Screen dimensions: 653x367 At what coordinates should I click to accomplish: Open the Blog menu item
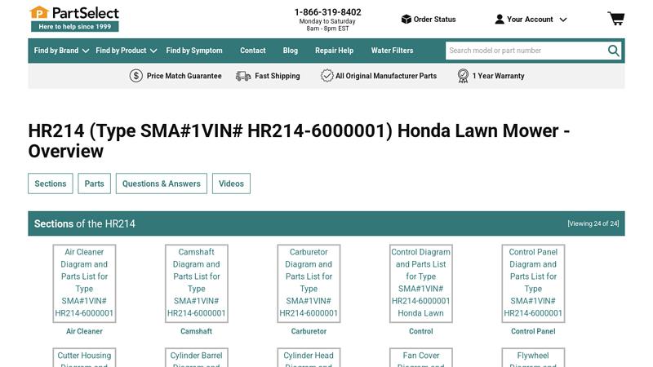[291, 51]
